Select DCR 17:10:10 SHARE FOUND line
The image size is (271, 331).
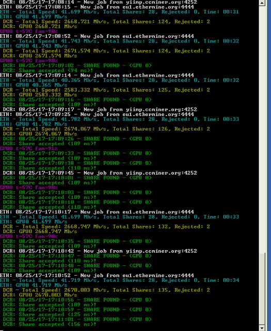tap(77, 202)
